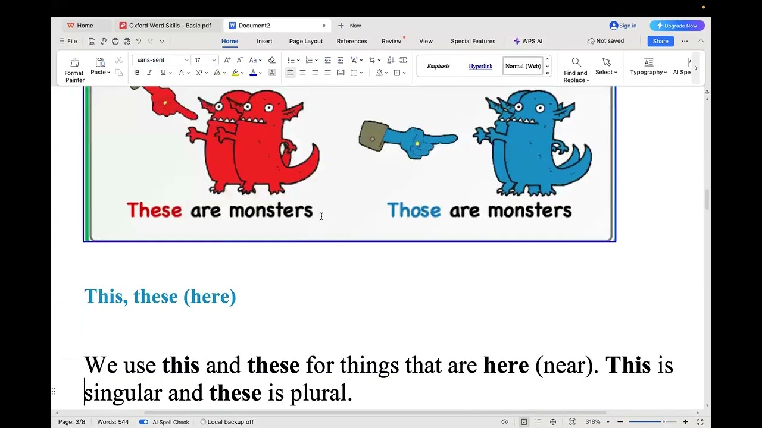This screenshot has width=762, height=428.
Task: Open the Paste options dropdown
Action: [x=108, y=73]
